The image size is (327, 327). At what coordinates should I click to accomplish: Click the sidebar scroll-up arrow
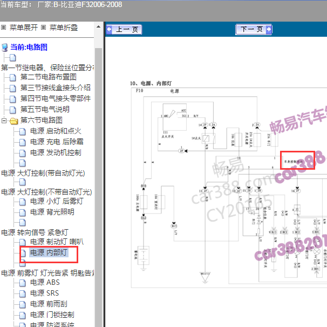98,26
